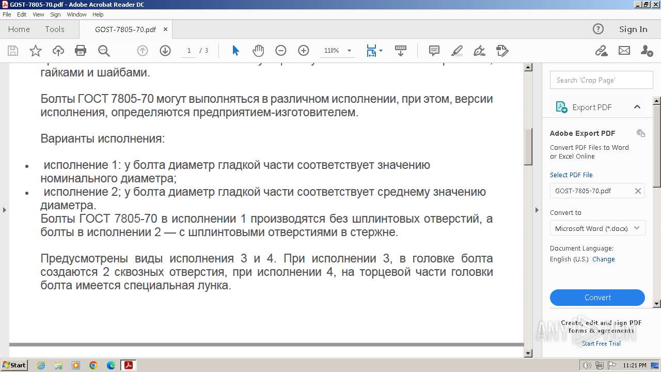Select the arrow Selection tool

235,51
